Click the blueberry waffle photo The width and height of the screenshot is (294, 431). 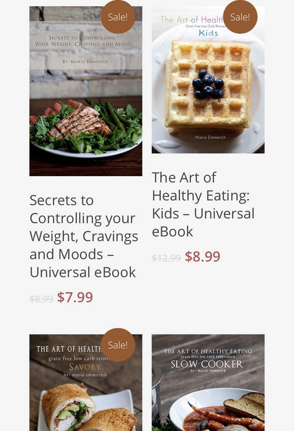tap(208, 88)
